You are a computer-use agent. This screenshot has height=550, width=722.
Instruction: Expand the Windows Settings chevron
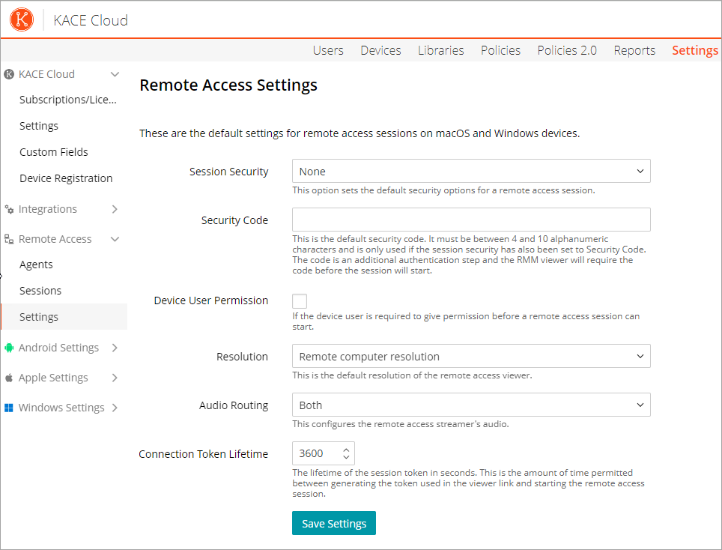pos(115,408)
